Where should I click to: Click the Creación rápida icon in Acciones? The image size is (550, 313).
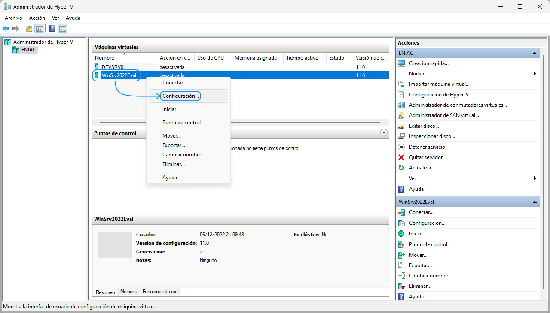tap(401, 63)
